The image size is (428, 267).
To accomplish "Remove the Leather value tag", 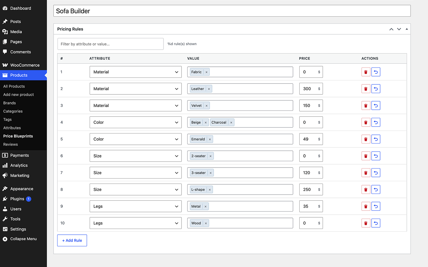I will (x=209, y=89).
